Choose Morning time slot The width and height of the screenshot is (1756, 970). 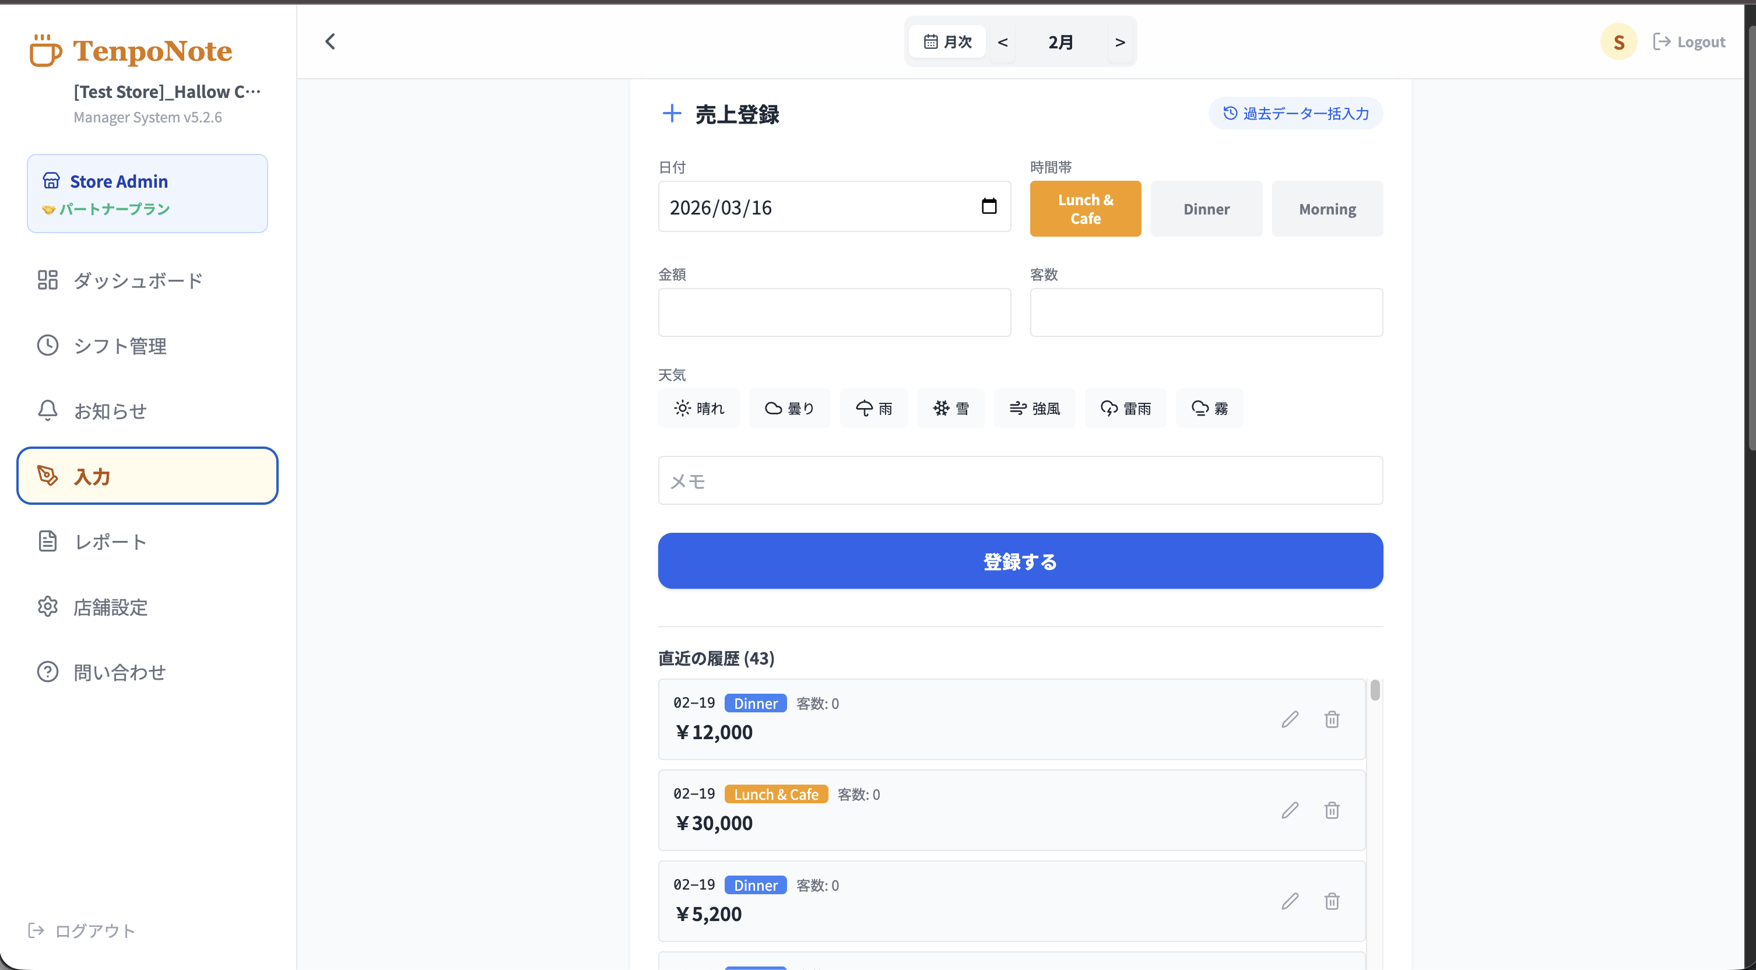click(x=1327, y=209)
